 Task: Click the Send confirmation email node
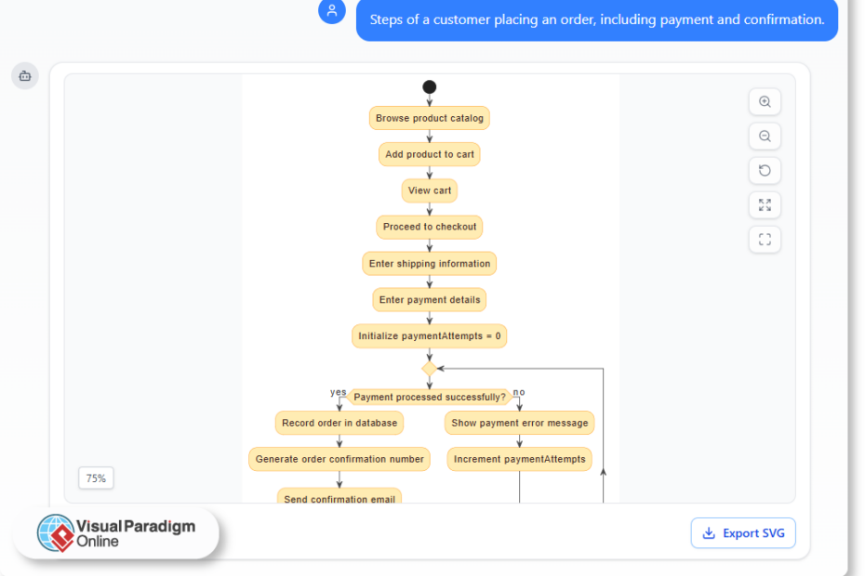click(339, 498)
